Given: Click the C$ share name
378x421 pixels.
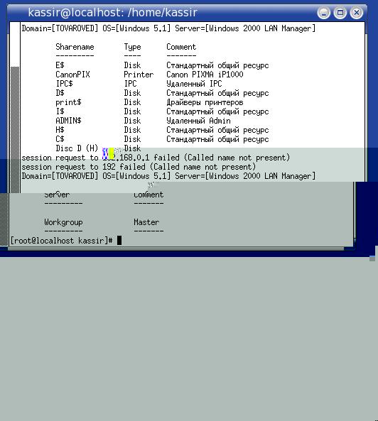Looking at the screenshot, I should coord(60,139).
